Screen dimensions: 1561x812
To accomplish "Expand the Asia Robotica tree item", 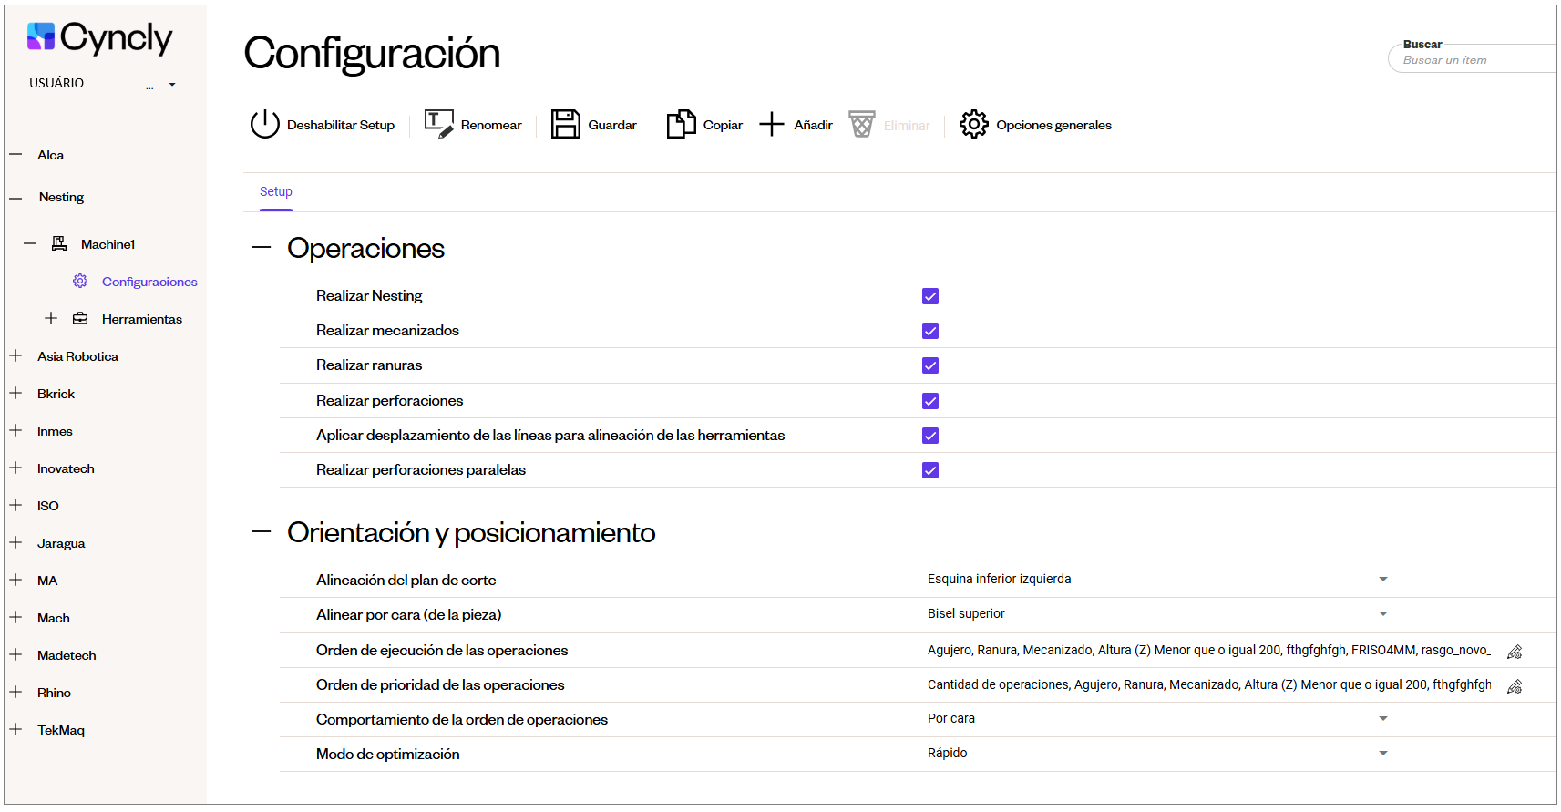I will point(15,355).
